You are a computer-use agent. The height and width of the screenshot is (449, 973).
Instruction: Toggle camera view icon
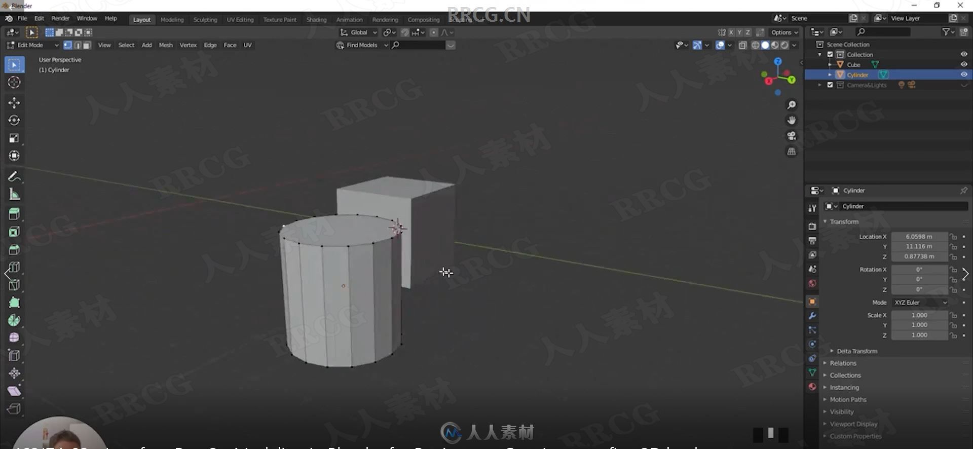pyautogui.click(x=791, y=136)
